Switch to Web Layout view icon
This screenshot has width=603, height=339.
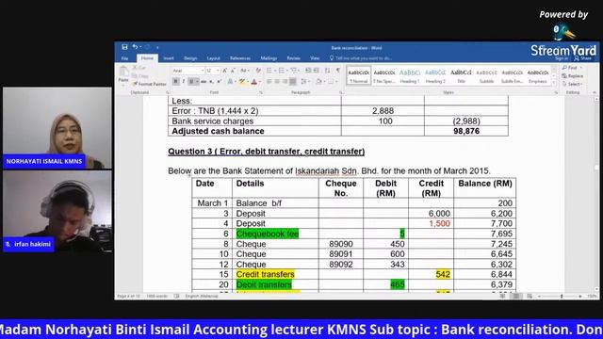[x=530, y=296]
